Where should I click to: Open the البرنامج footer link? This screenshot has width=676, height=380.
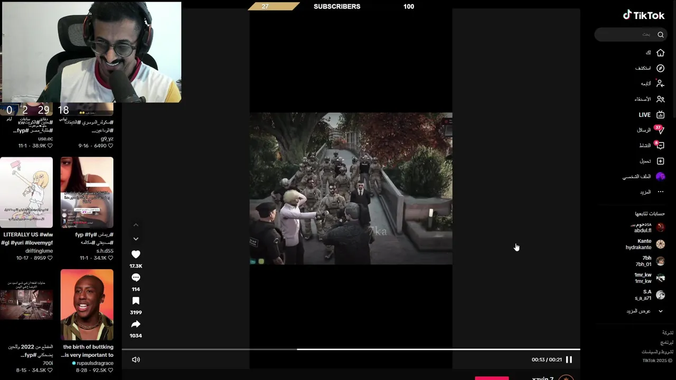click(x=667, y=343)
